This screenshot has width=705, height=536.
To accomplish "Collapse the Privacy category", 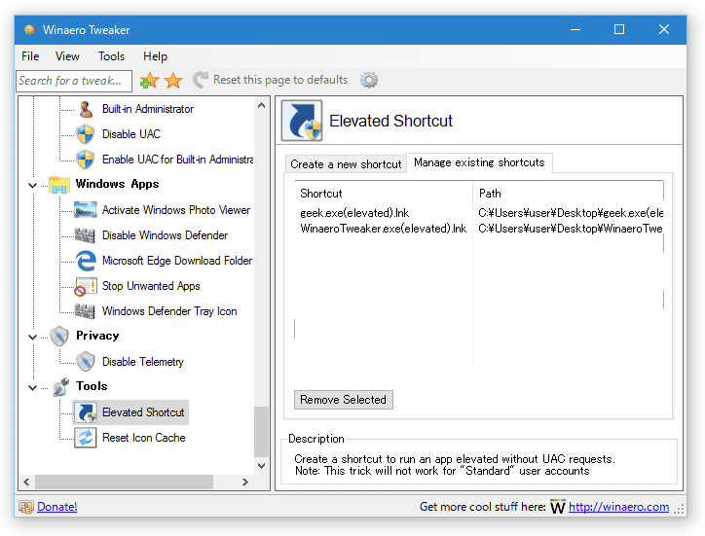I will (x=32, y=337).
